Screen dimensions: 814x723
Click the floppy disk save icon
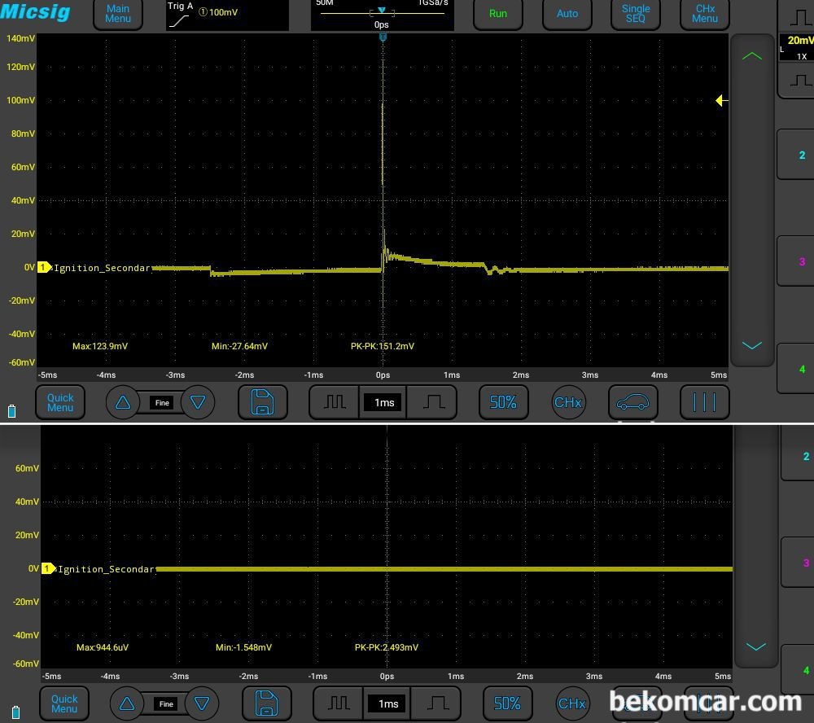(x=263, y=402)
